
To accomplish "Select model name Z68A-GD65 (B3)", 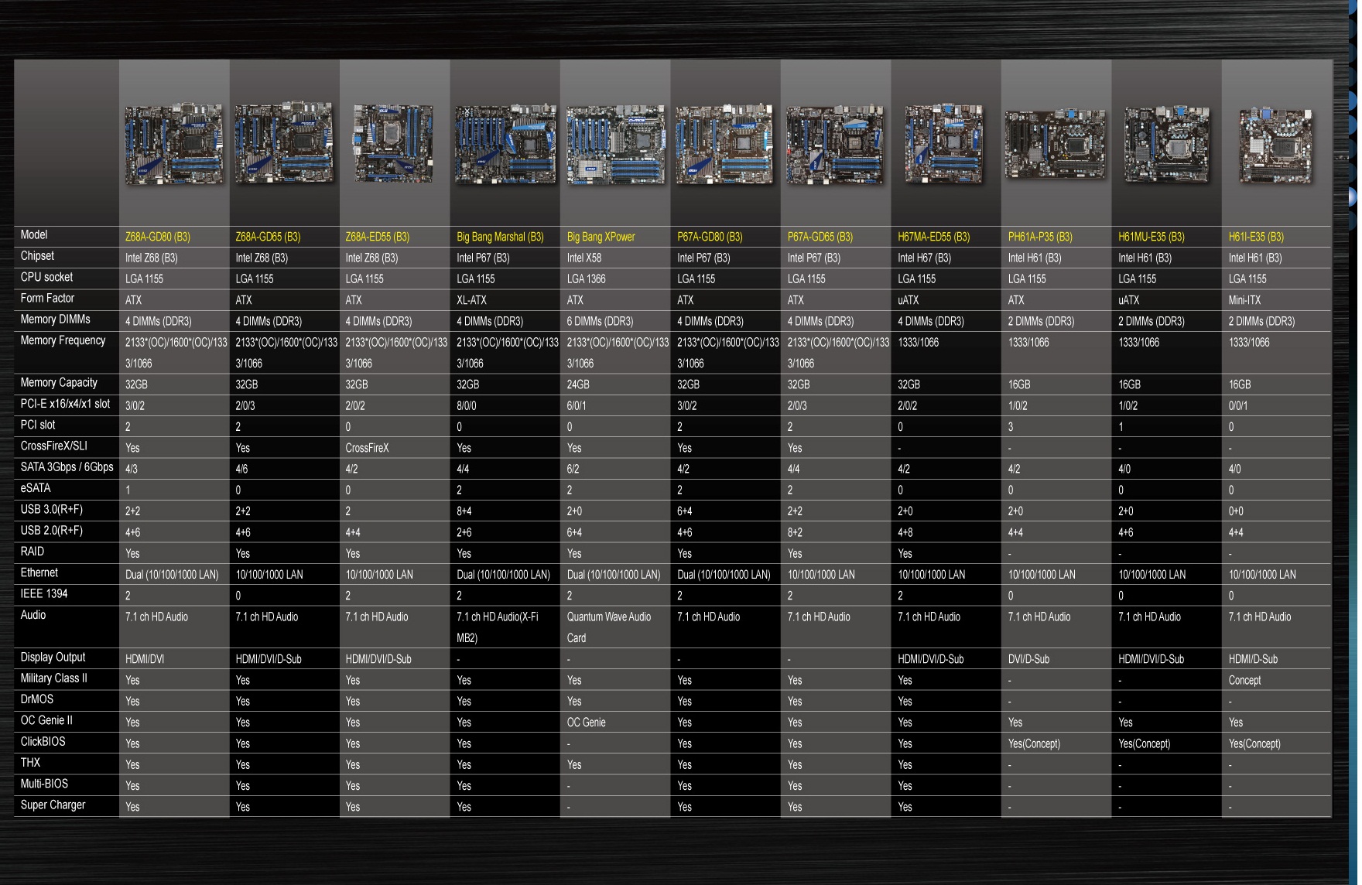I will click(x=268, y=237).
